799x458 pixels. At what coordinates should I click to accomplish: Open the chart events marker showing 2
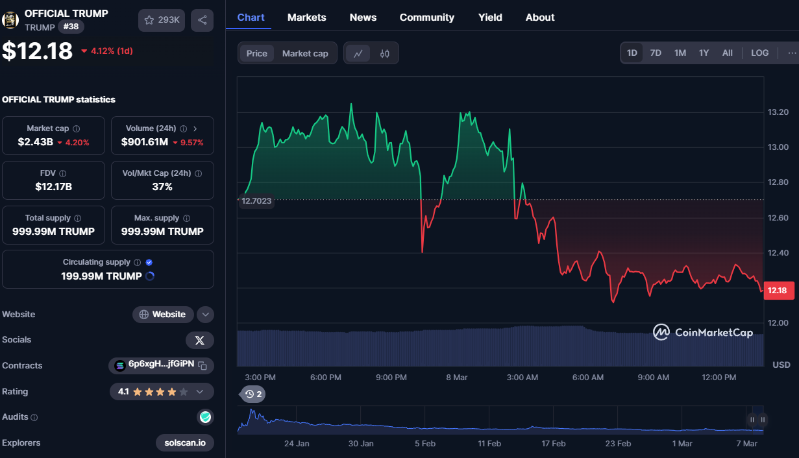tap(253, 394)
